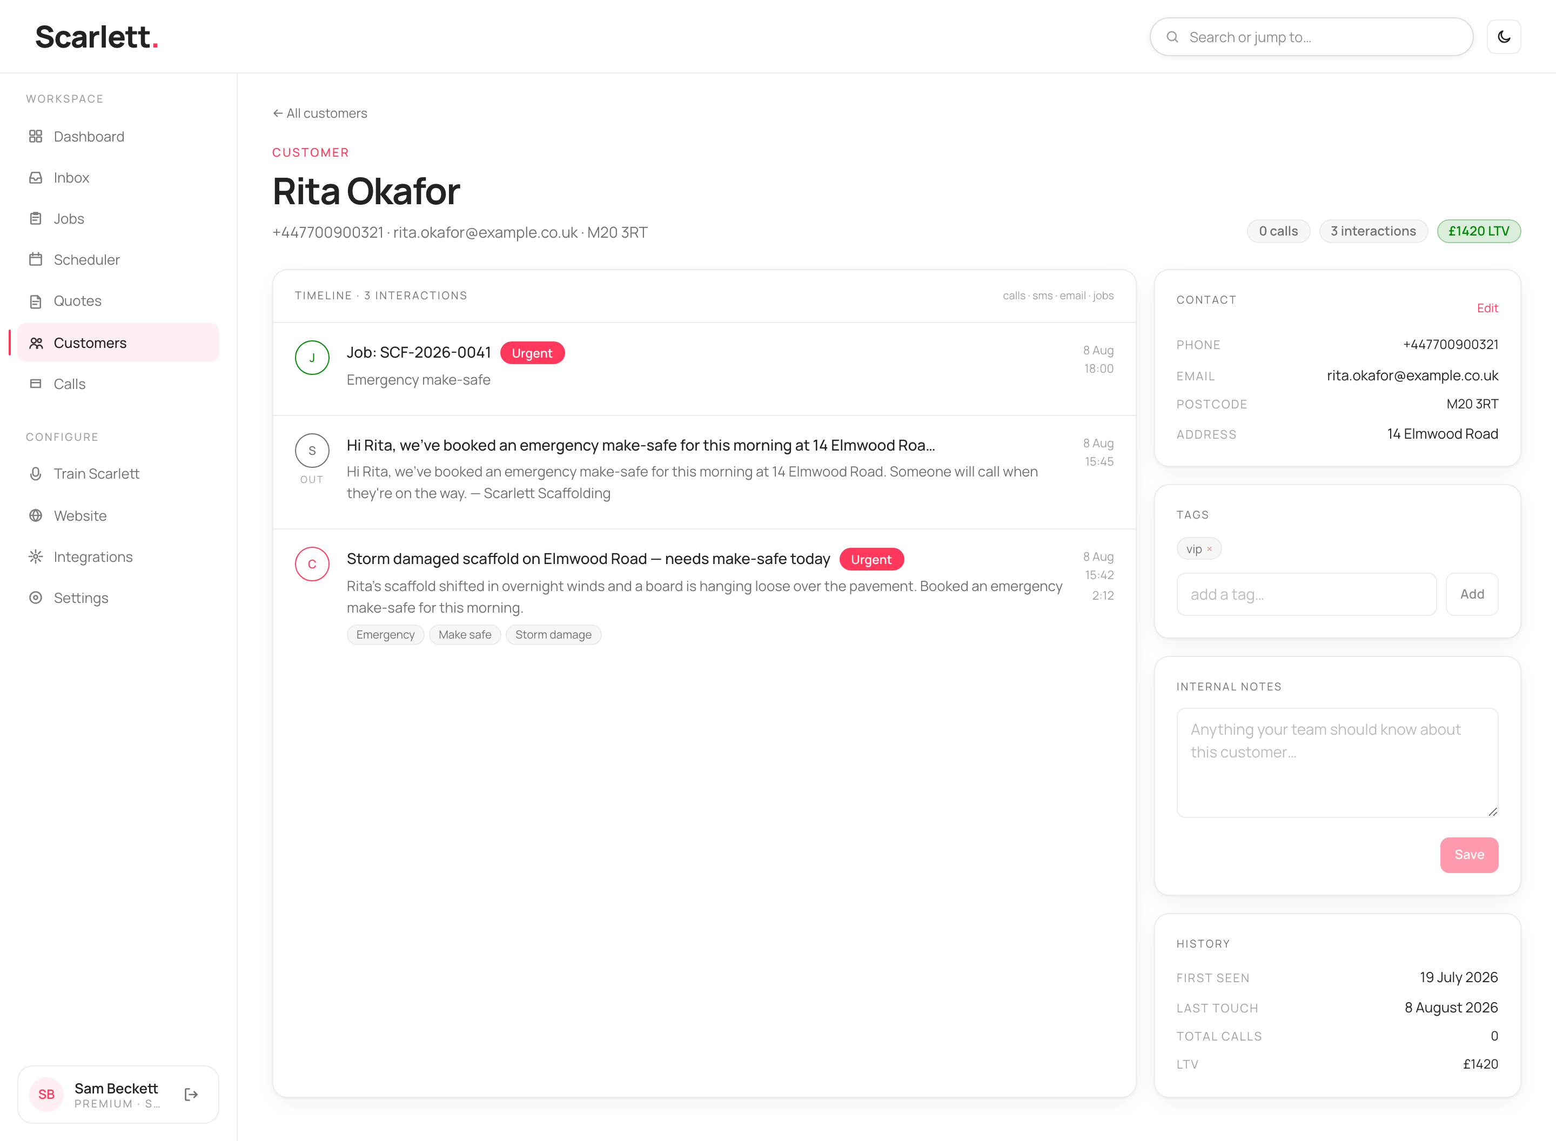Open the Quotes page
This screenshot has width=1556, height=1141.
pos(118,301)
